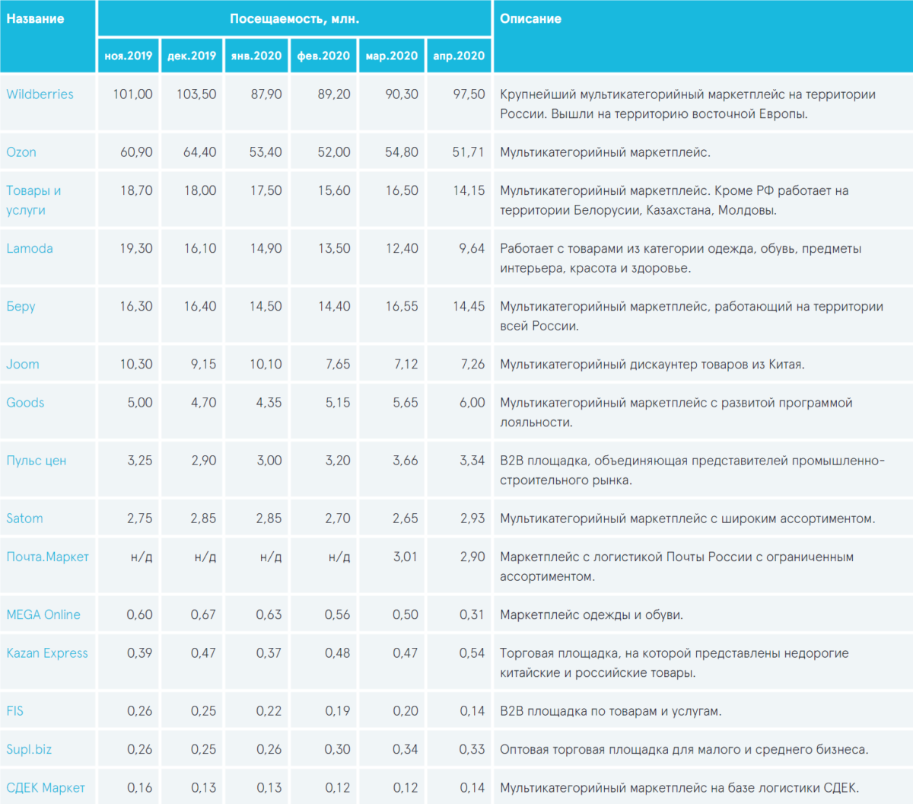Click description Маркетплейс одежды и обуви.
The width and height of the screenshot is (913, 804).
(591, 614)
